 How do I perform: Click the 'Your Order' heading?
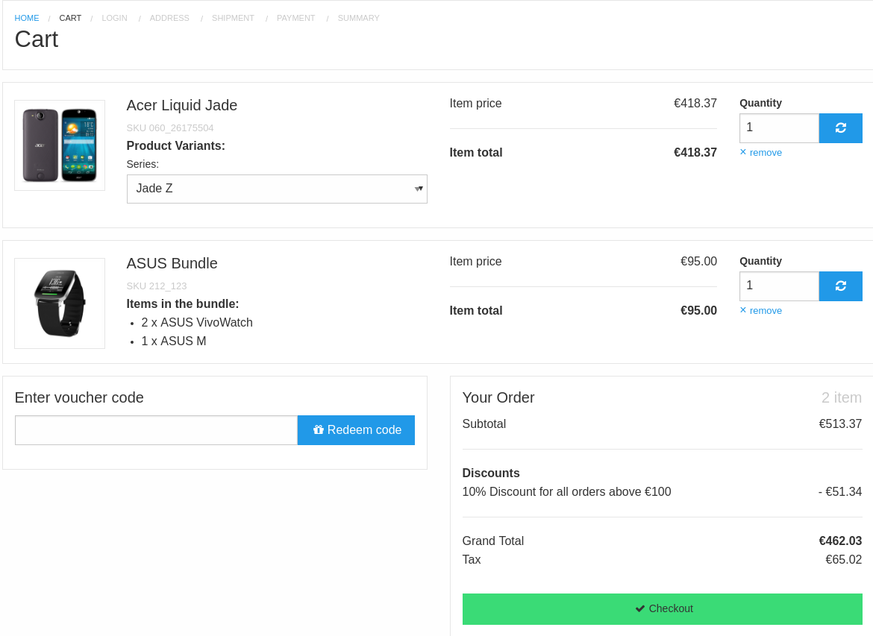point(498,397)
